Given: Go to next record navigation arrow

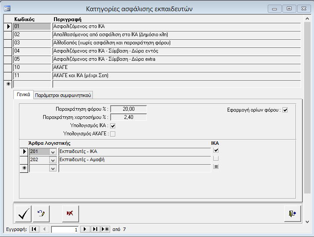Looking at the screenshot, I should point(85,229).
